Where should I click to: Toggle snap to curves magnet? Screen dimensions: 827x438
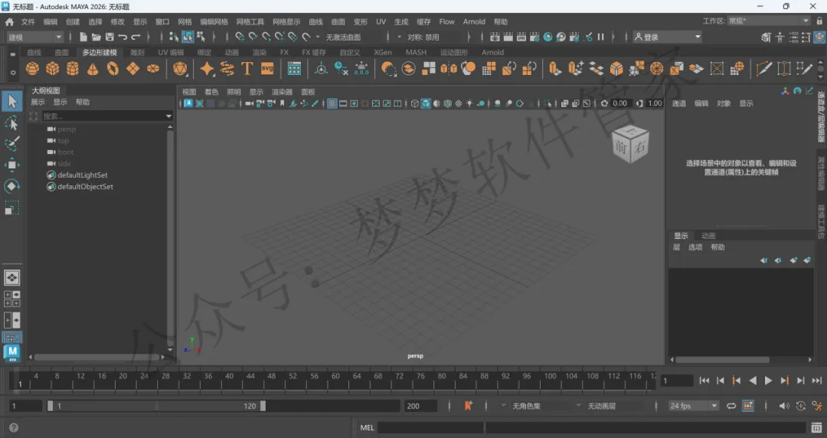[253, 37]
